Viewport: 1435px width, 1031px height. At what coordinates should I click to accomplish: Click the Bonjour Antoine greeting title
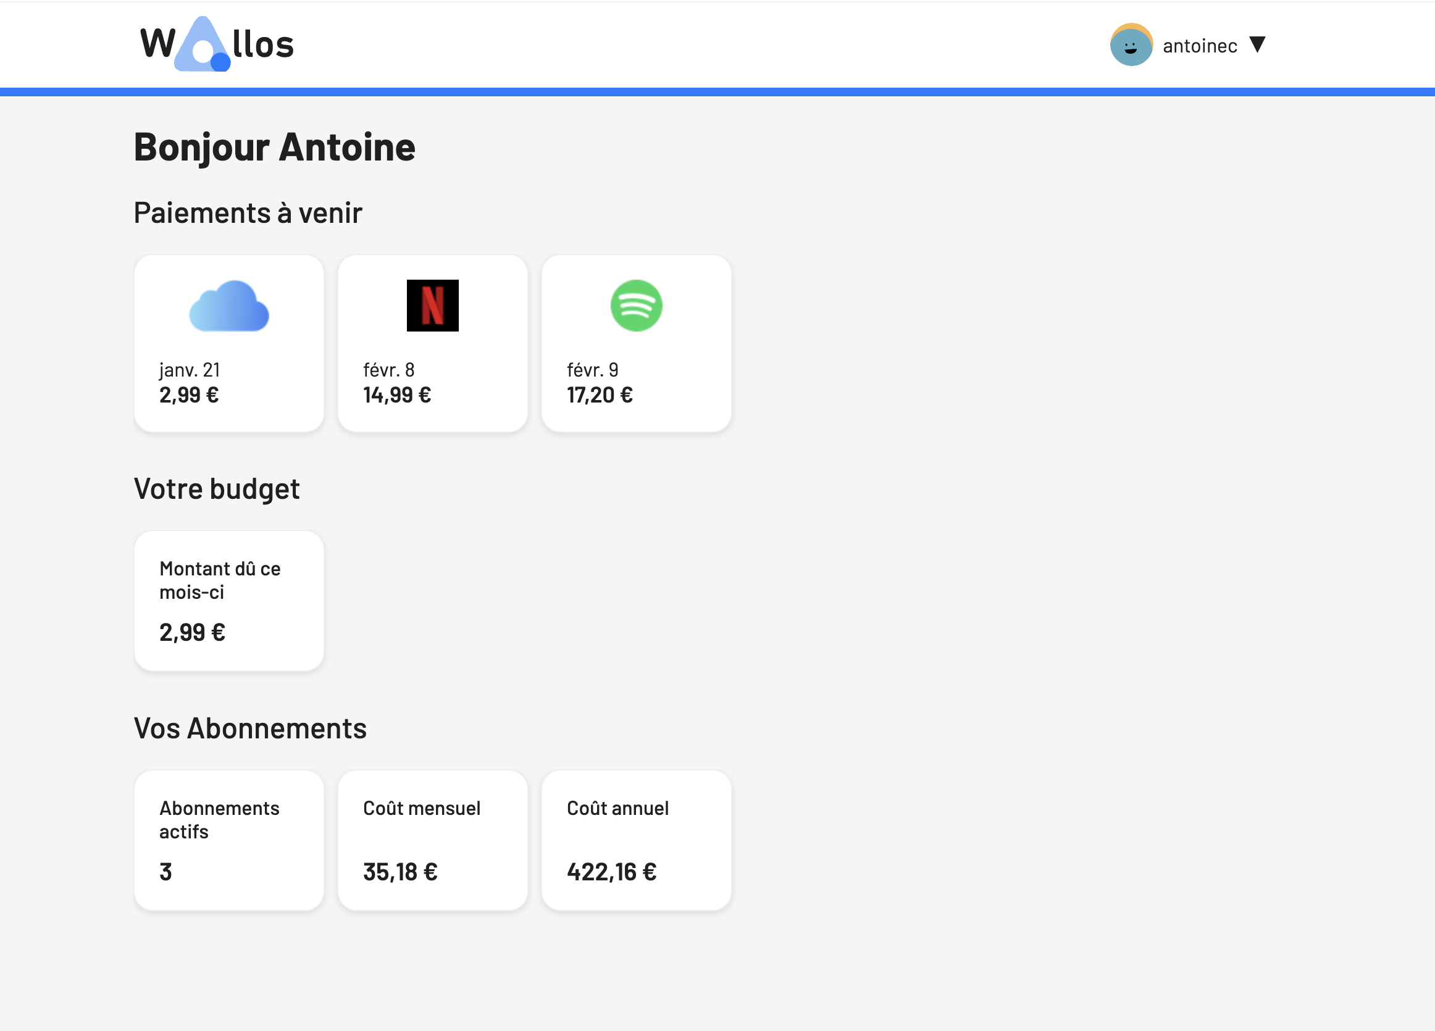point(274,148)
